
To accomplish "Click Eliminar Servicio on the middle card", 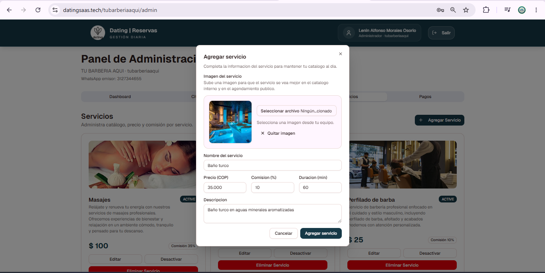I will click(273, 265).
